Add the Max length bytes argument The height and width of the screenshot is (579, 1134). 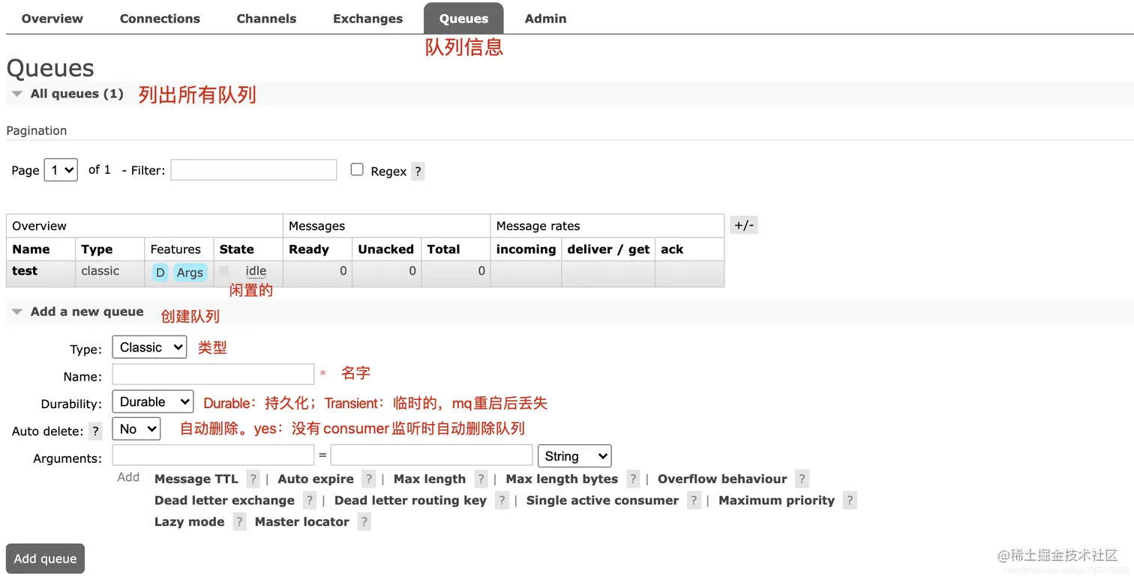[562, 479]
